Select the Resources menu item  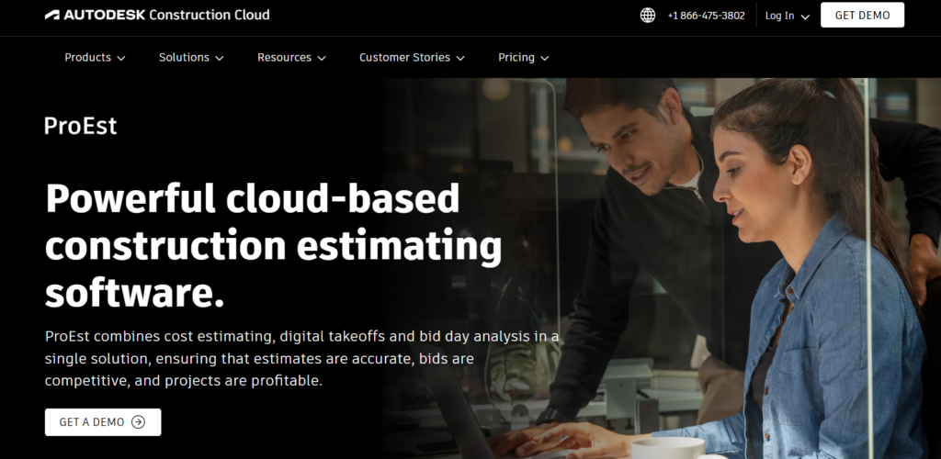click(284, 57)
